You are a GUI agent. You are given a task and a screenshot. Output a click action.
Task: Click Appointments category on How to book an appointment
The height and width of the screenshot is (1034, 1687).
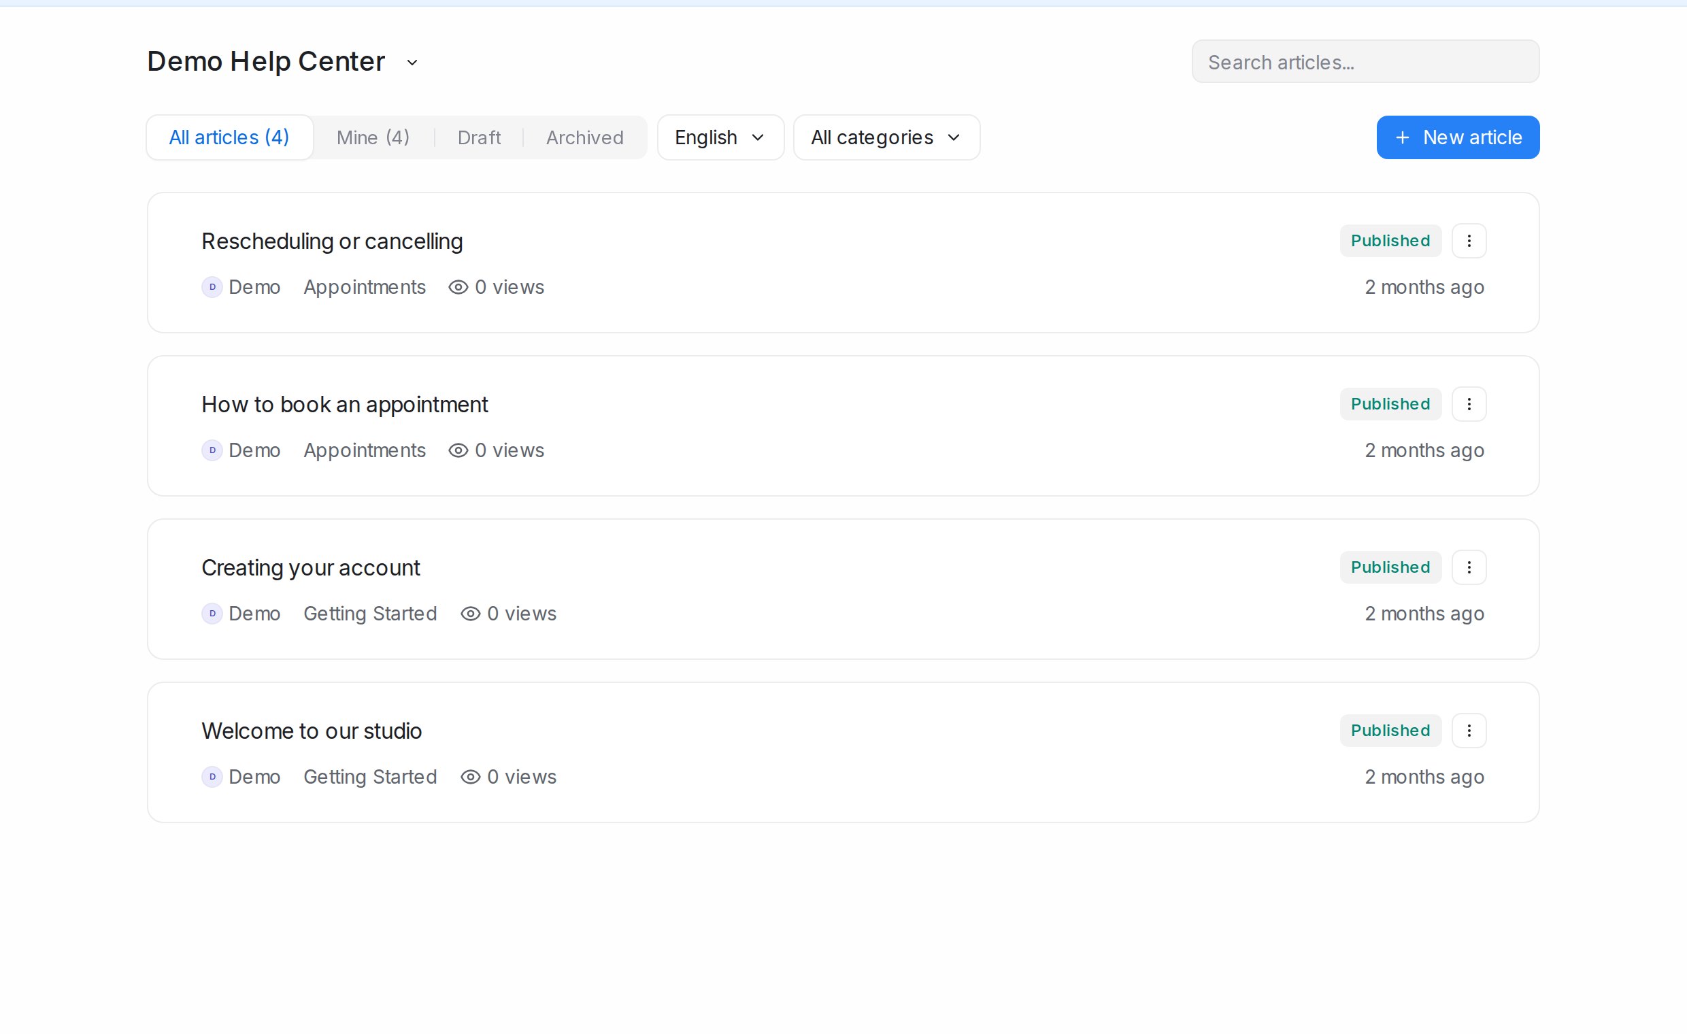364,450
